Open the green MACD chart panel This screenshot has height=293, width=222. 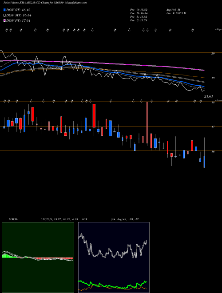click(38, 257)
